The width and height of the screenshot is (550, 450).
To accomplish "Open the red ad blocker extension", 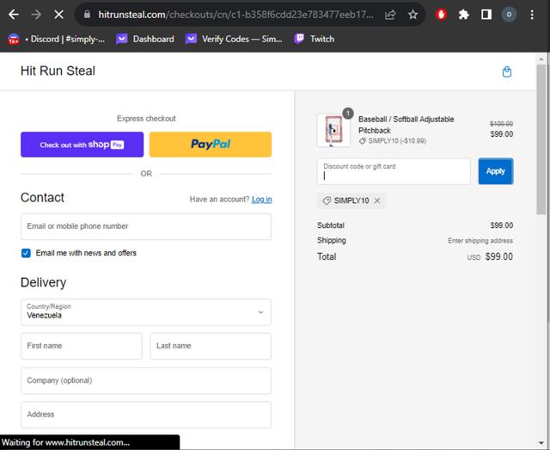I will pos(441,15).
